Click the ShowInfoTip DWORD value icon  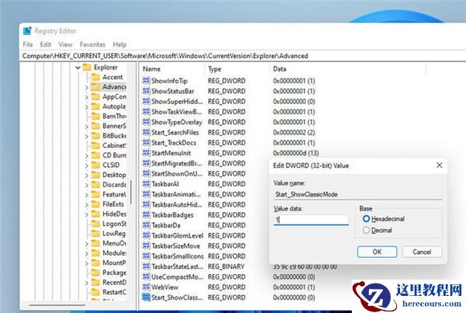(146, 81)
